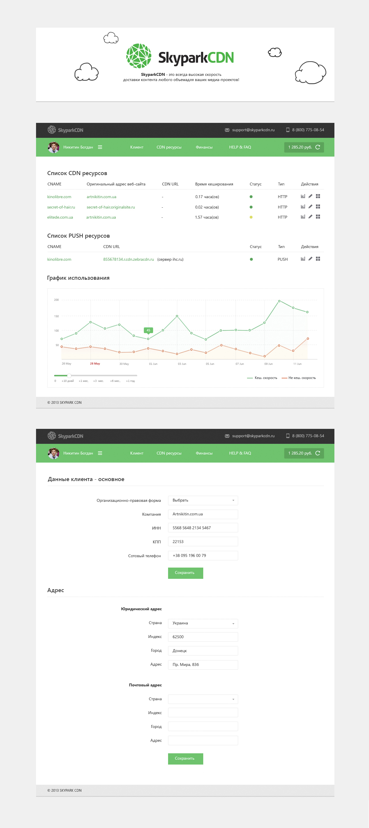Click the empty Адрес field under Почтовый адрес
Screen dimensions: 369x828
[x=203, y=740]
